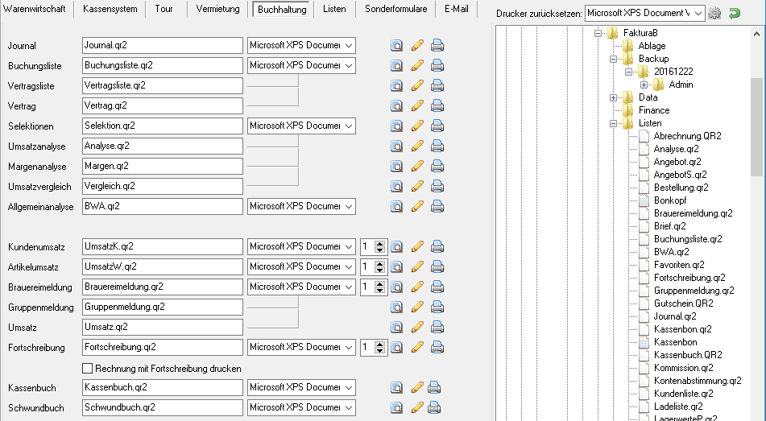Viewport: 766px width, 421px height.
Task: Print the Allgemeinanalyse report
Action: 437,206
